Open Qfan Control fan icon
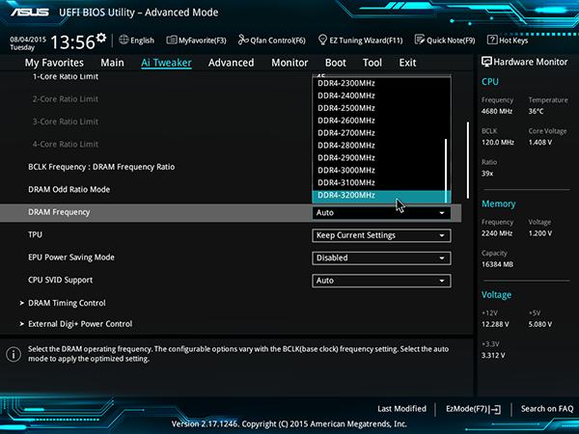The height and width of the screenshot is (434, 579). click(x=243, y=40)
